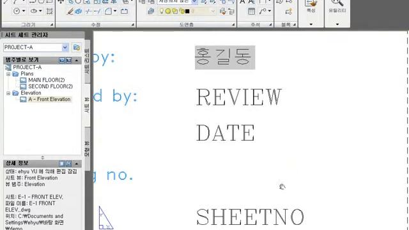Click the PROJECT-A sheet set root icon
Image resolution: width=409 pixels, height=230 pixels.
pos(8,67)
